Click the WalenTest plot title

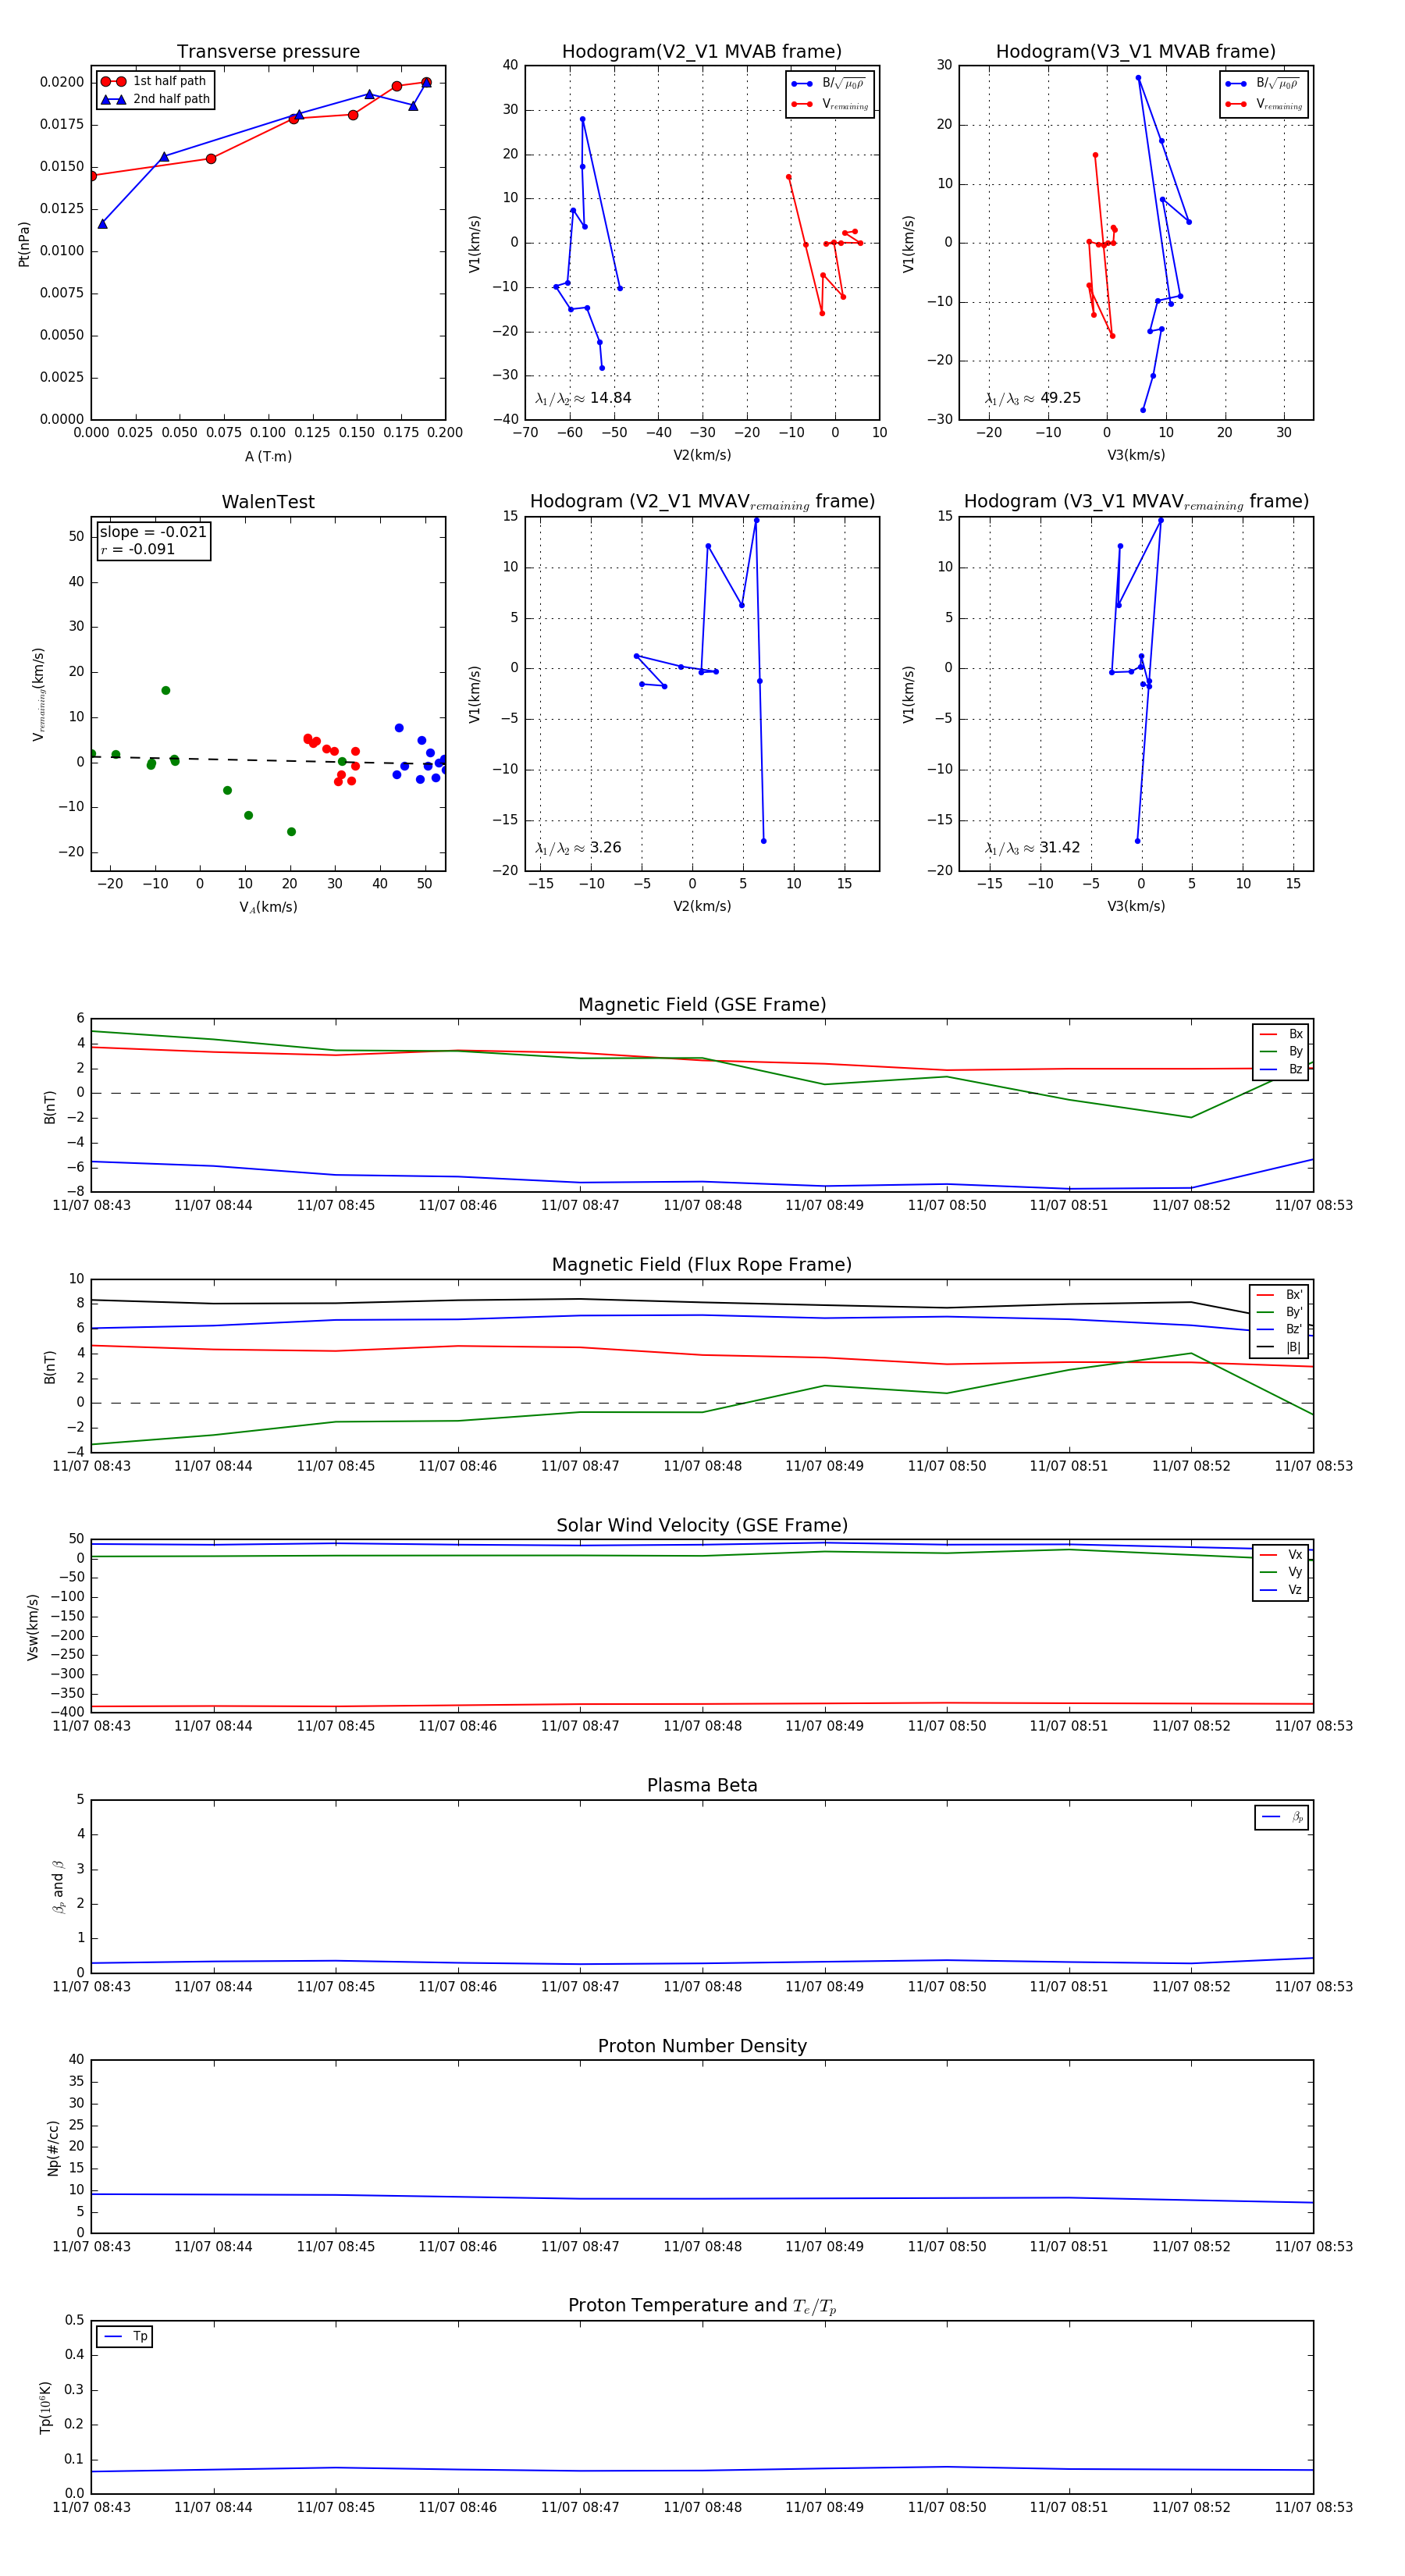tap(268, 502)
